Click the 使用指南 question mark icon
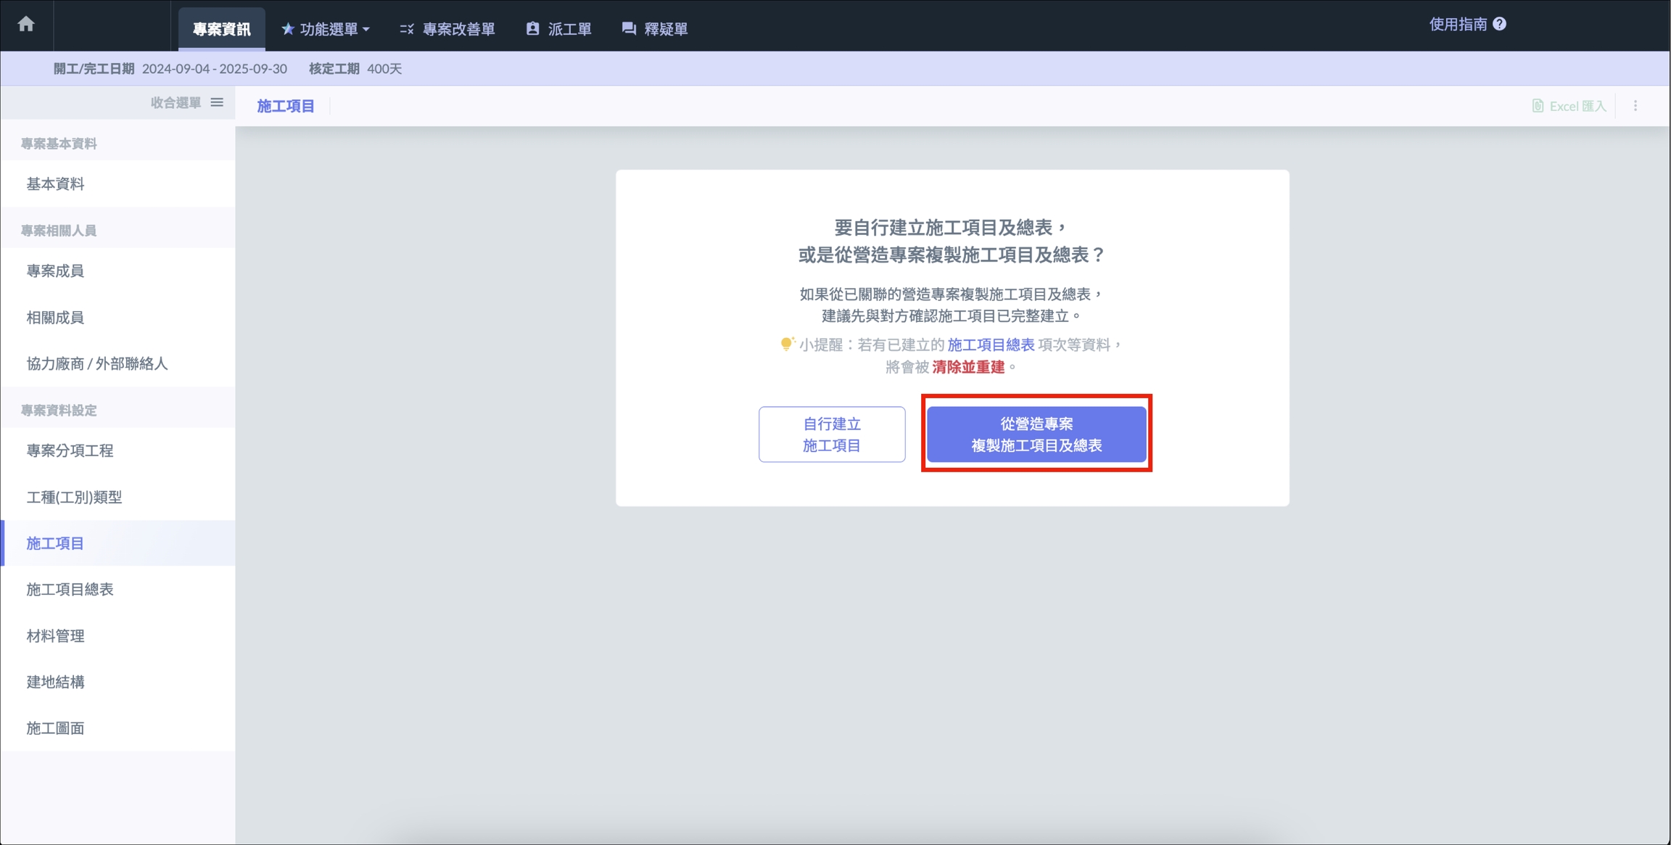 click(x=1500, y=24)
